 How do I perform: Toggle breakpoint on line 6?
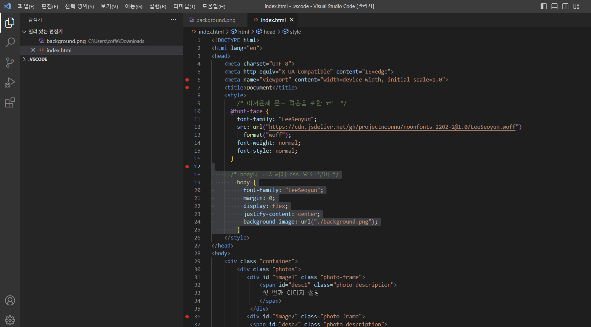tap(187, 80)
